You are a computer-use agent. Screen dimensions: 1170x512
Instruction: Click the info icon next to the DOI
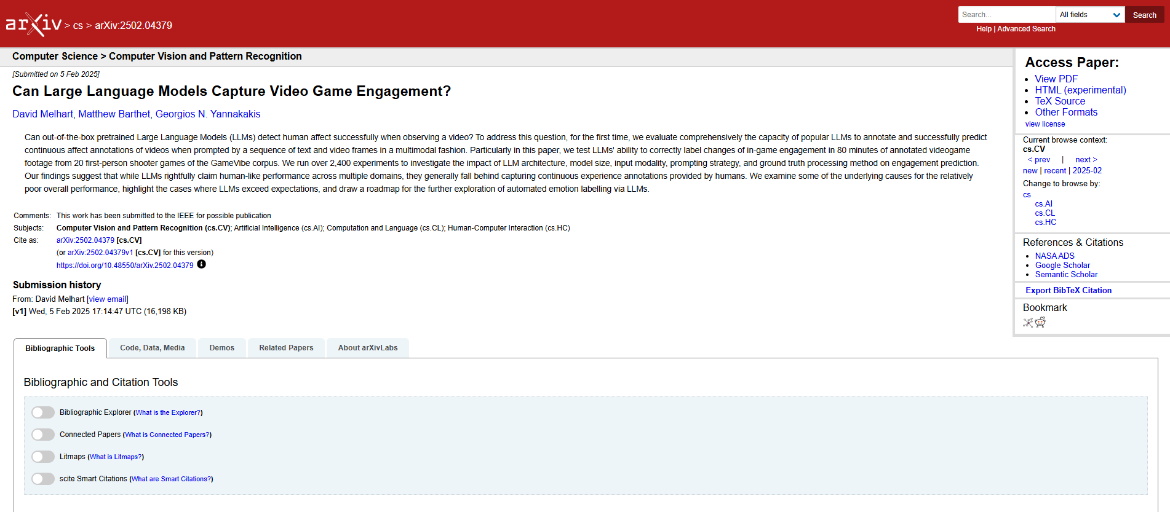pyautogui.click(x=201, y=264)
